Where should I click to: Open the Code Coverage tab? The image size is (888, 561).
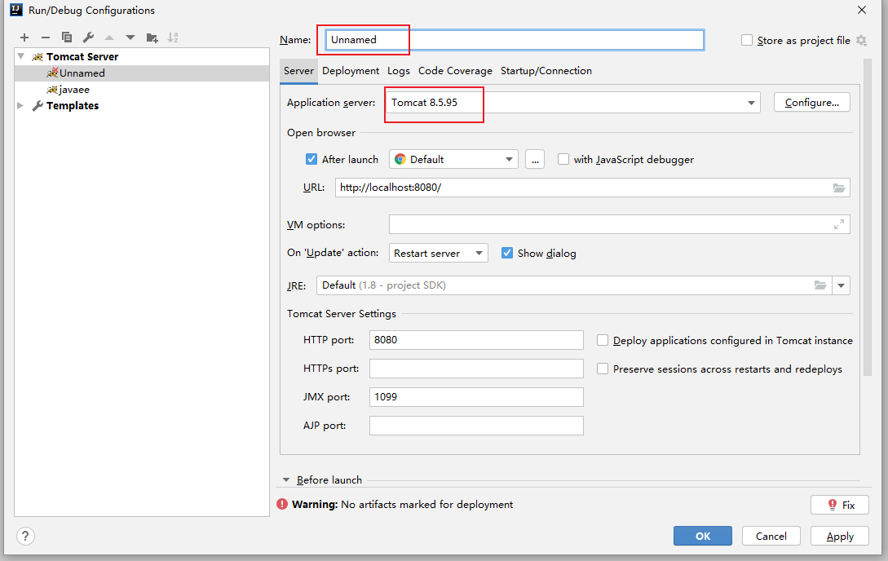[455, 71]
